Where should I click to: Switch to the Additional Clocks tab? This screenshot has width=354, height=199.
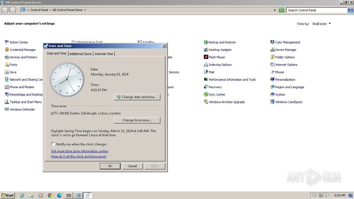click(80, 54)
